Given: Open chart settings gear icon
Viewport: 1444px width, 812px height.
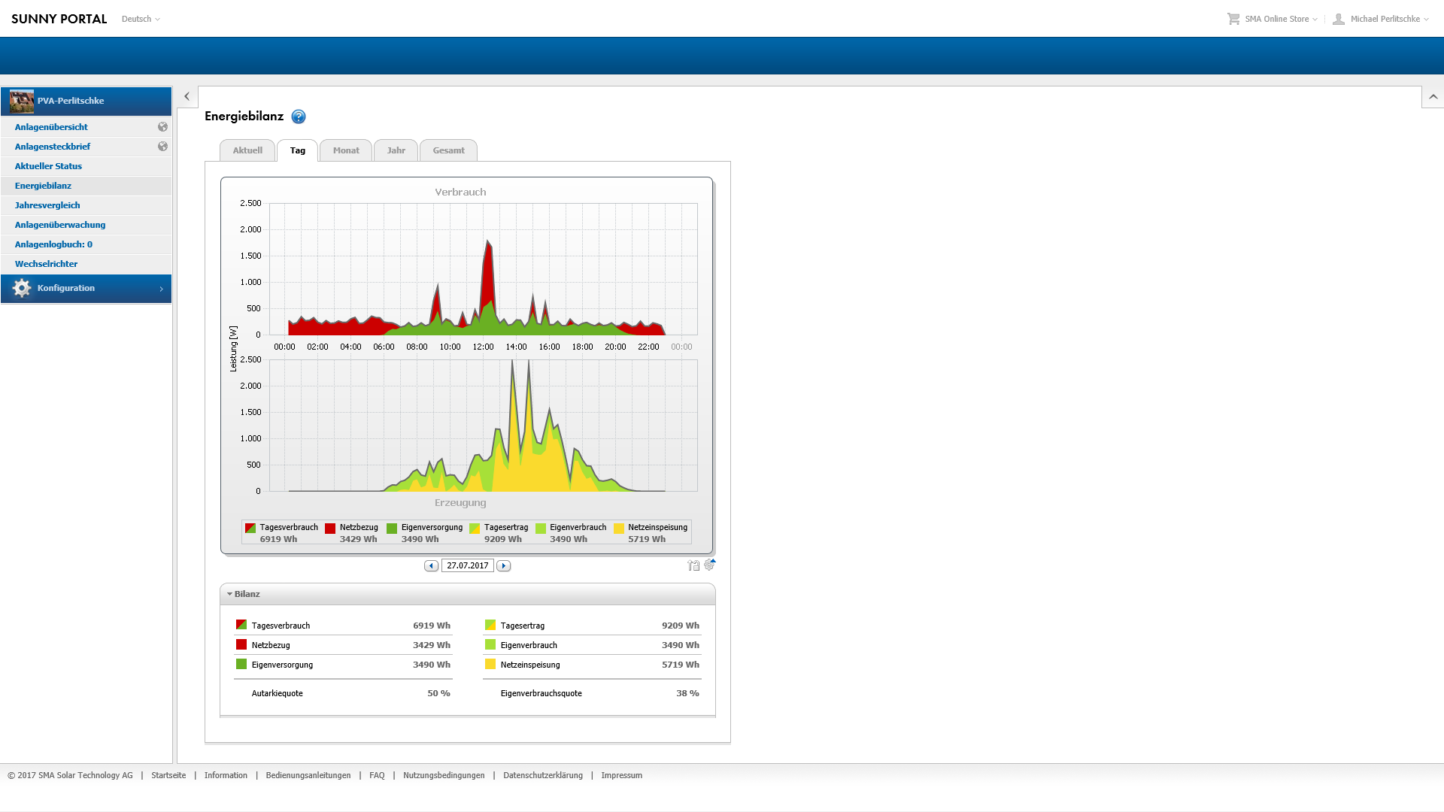Looking at the screenshot, I should point(709,565).
